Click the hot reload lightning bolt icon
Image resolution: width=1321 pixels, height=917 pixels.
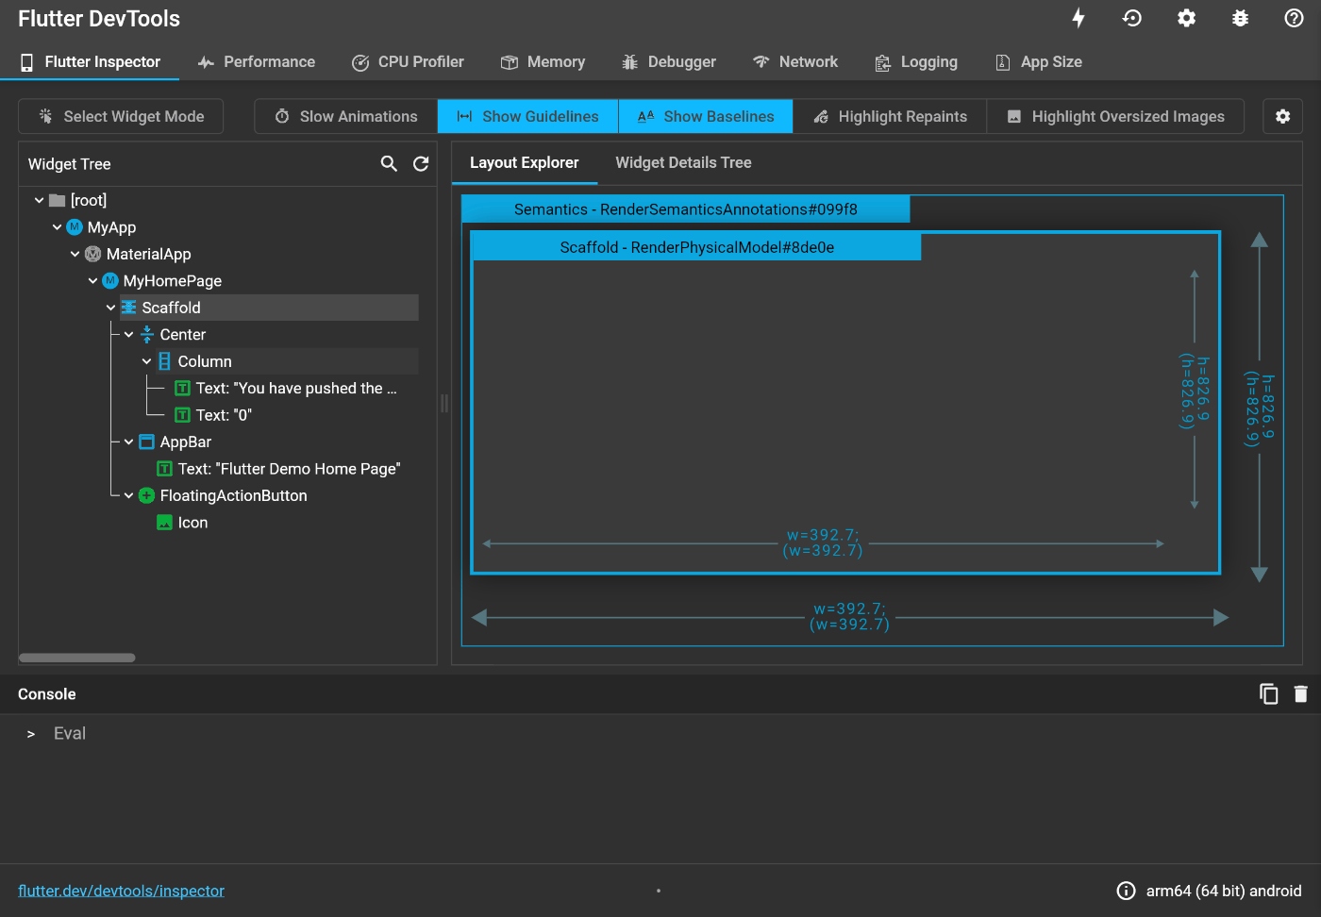[x=1079, y=18]
